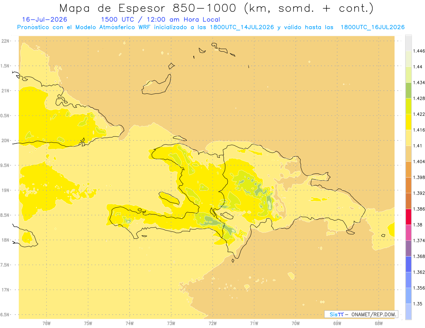The width and height of the screenshot is (425, 328).
Task: Click the '22N' latitude label
Action: pos(5,41)
